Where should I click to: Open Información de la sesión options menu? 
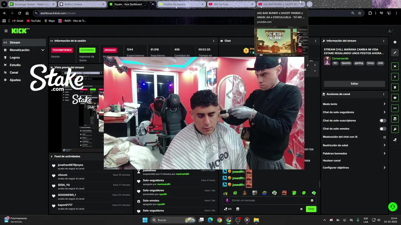coord(214,41)
